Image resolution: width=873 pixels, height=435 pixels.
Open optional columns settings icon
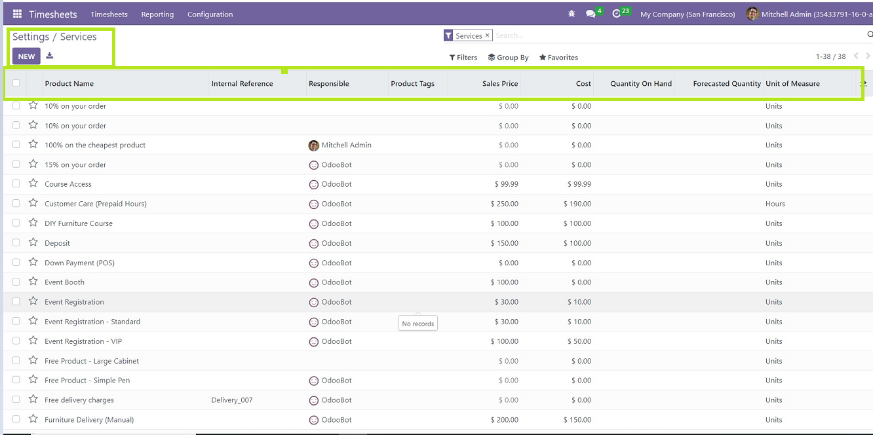864,83
